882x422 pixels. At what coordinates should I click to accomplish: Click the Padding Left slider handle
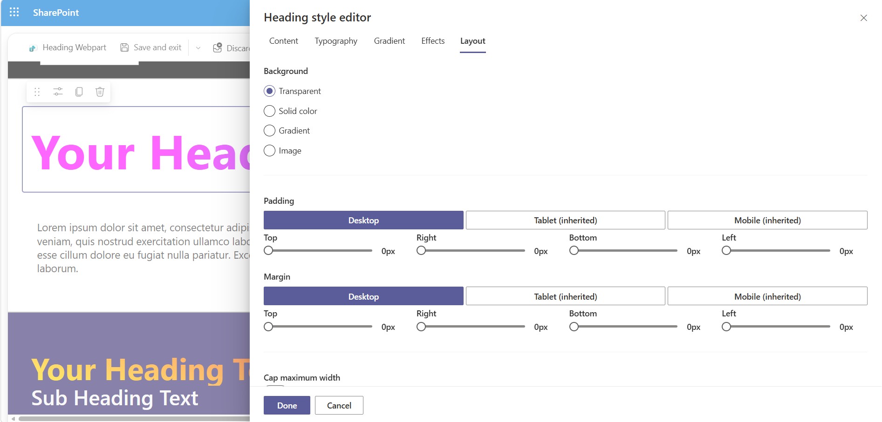(x=726, y=251)
